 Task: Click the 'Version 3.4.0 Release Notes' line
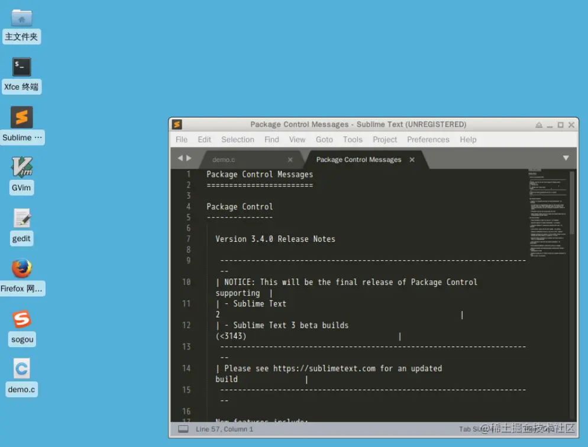pos(275,239)
